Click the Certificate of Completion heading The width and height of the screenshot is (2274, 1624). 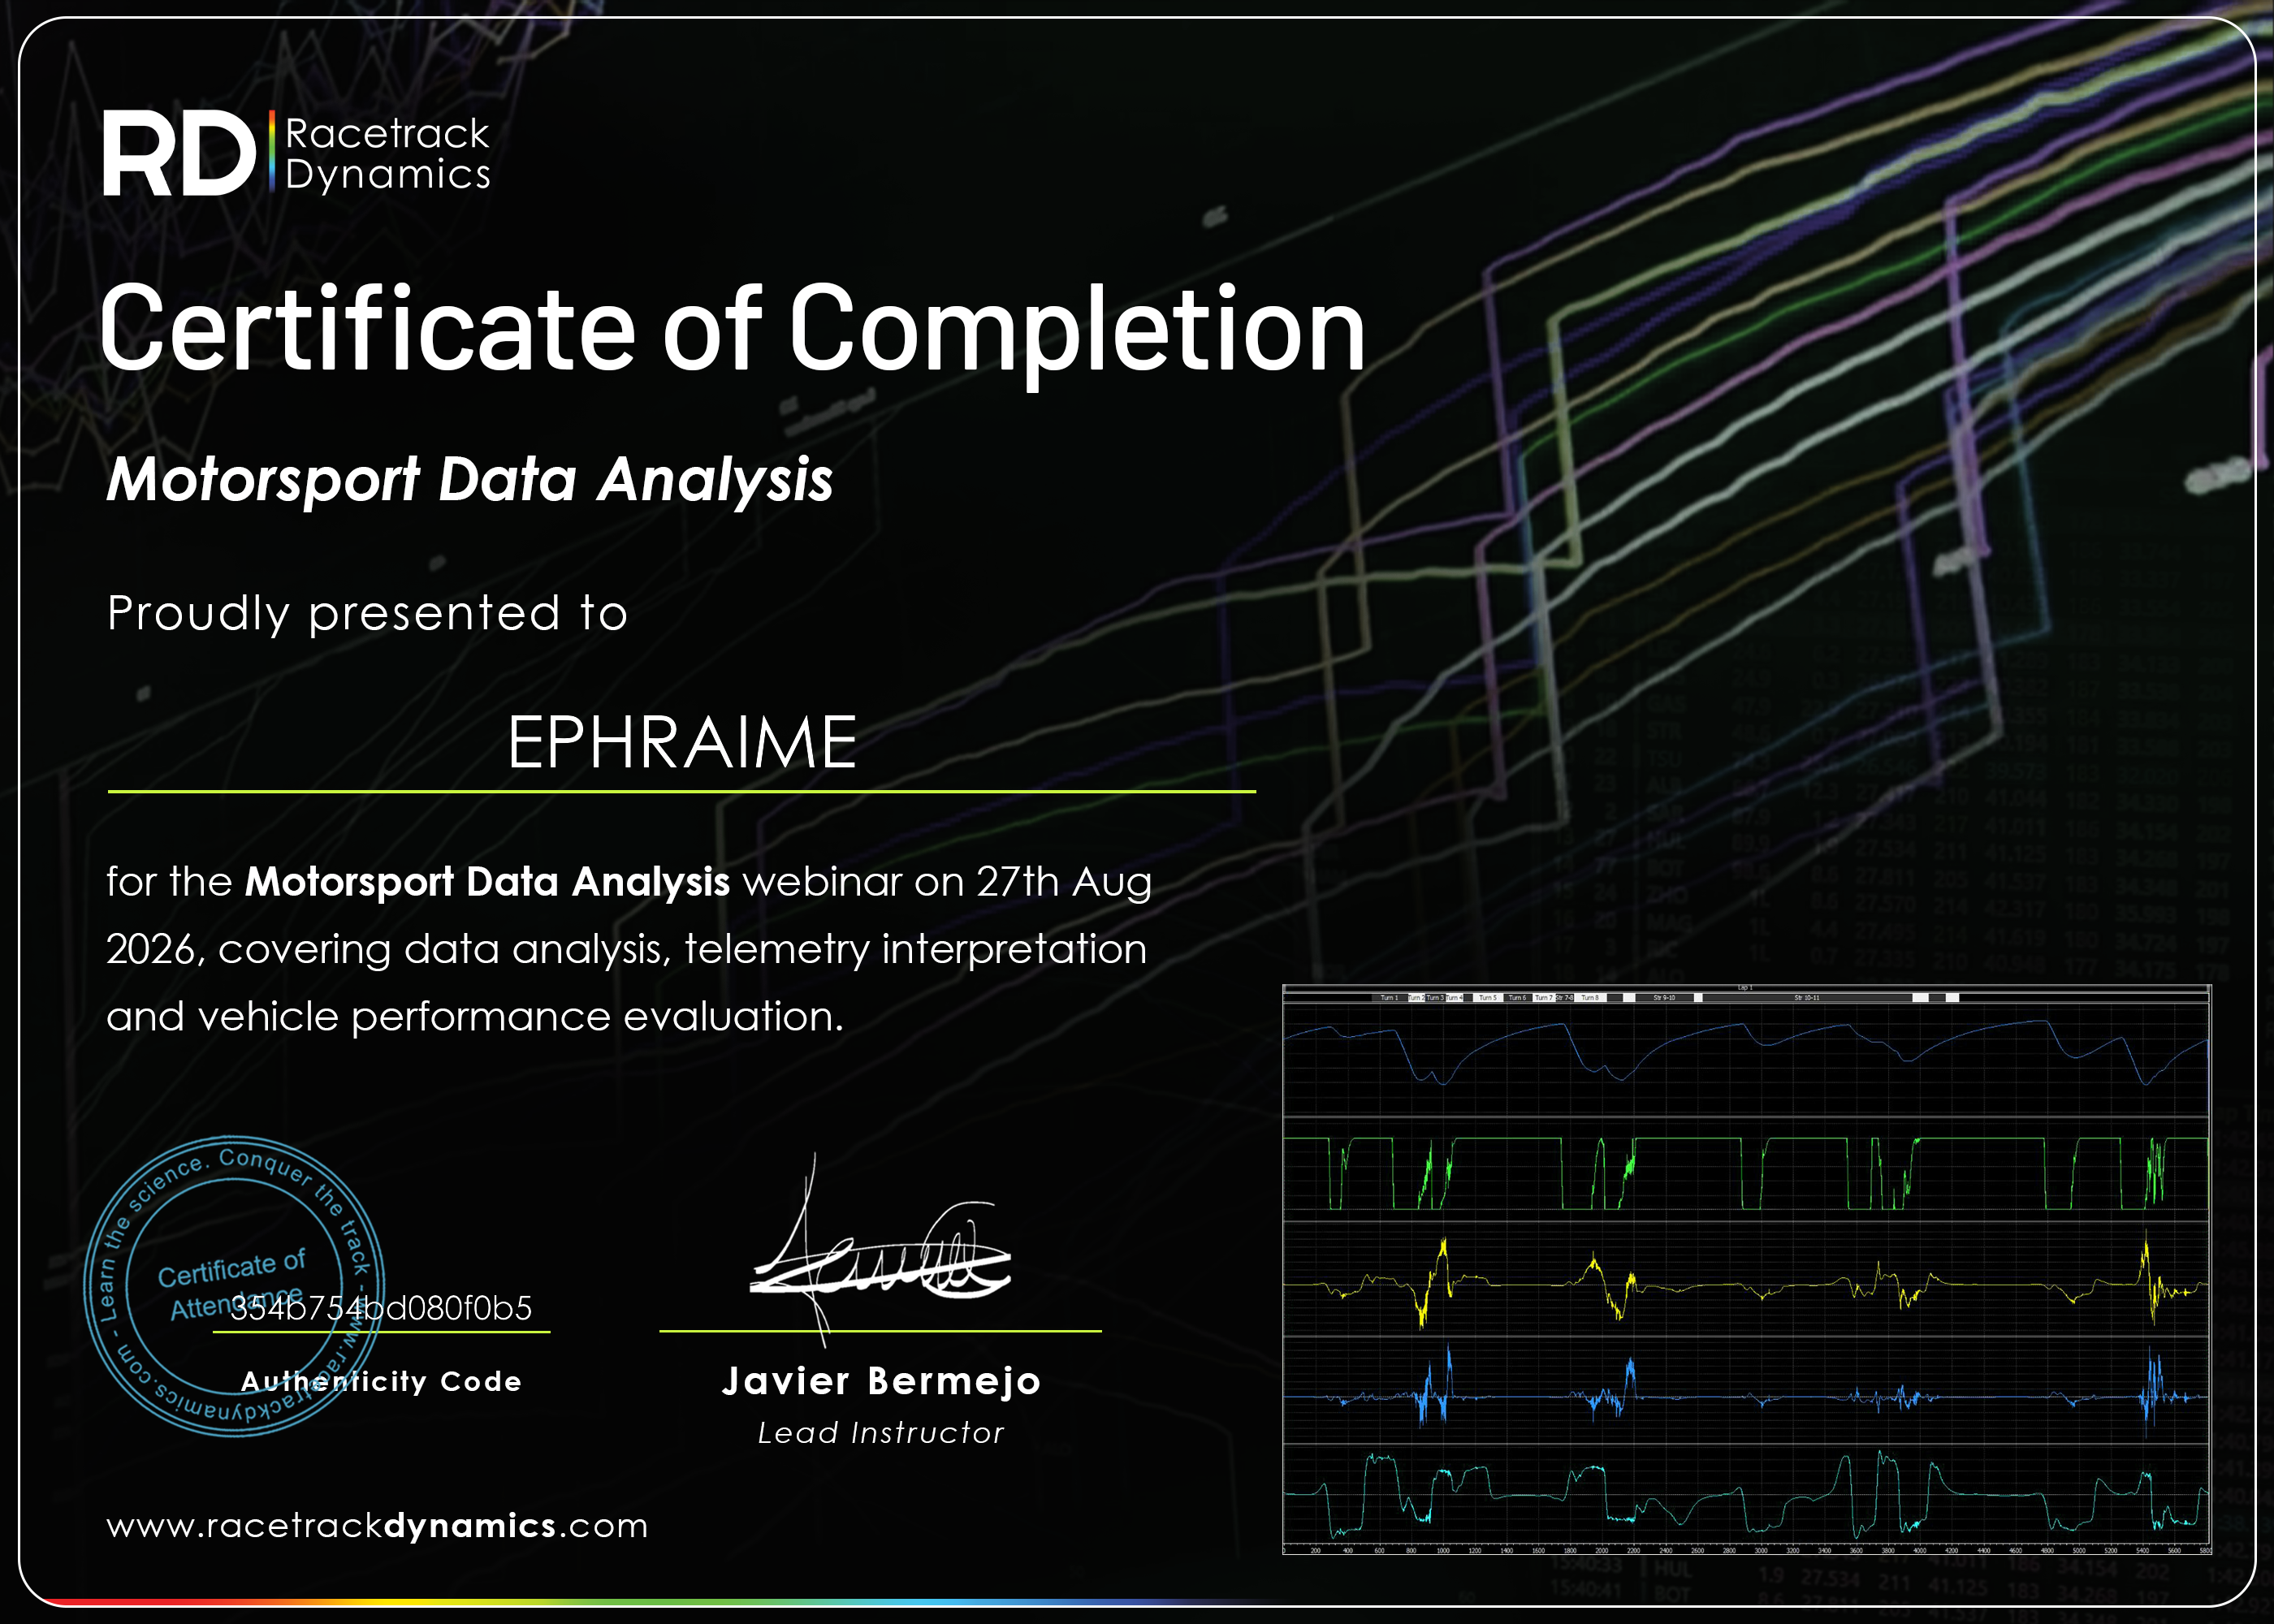[x=732, y=330]
